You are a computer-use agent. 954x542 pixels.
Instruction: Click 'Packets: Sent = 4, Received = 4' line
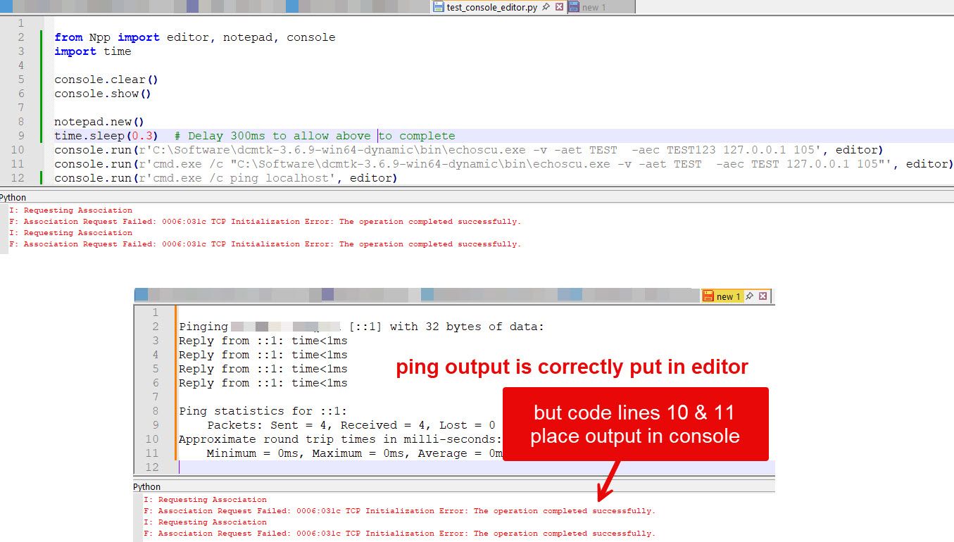click(351, 425)
